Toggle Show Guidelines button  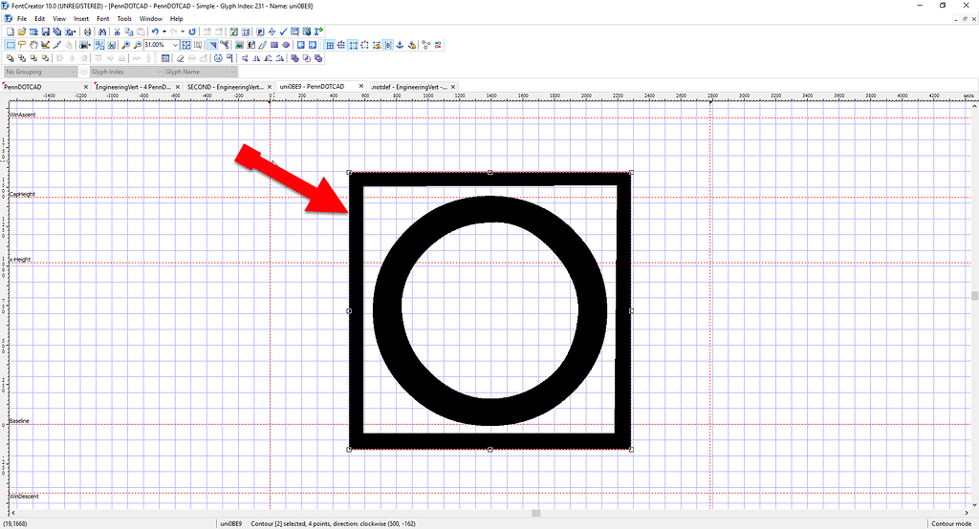click(x=354, y=45)
